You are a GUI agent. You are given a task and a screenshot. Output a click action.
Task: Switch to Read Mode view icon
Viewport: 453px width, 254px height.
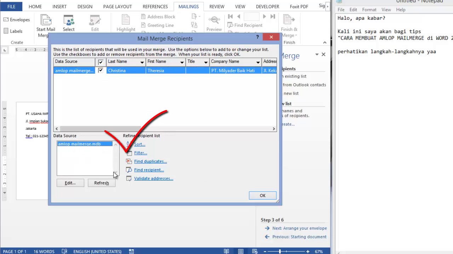click(x=226, y=251)
